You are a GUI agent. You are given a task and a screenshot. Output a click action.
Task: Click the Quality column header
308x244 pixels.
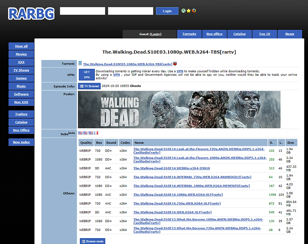pyautogui.click(x=86, y=143)
